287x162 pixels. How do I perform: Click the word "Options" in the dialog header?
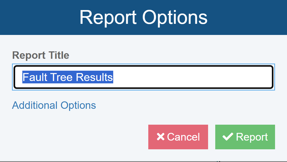(175, 17)
